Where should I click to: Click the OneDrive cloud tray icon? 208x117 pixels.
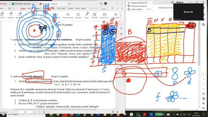click(168, 114)
